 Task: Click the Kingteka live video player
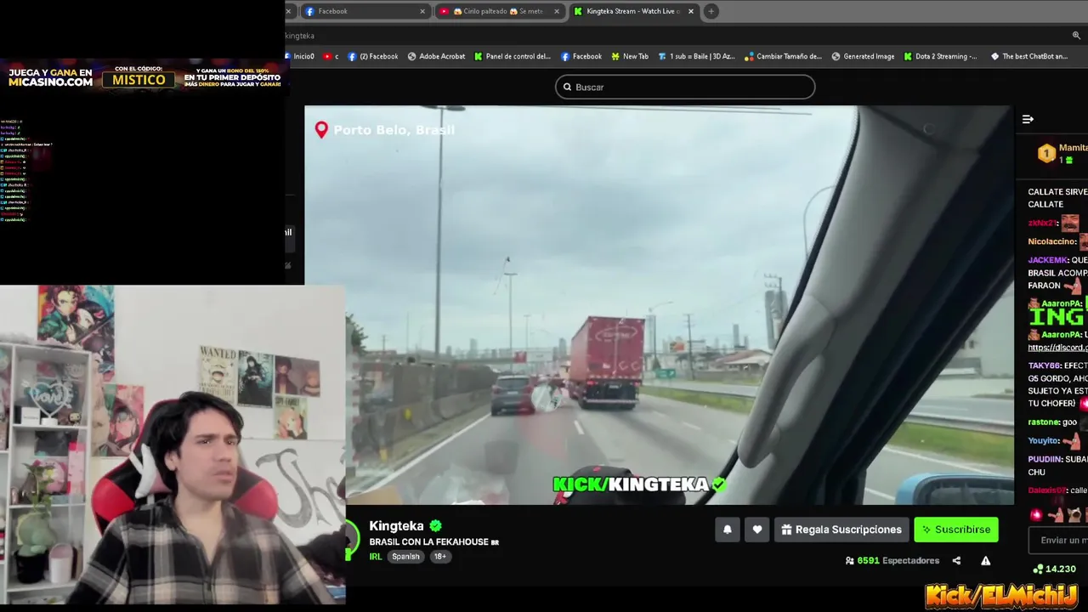click(659, 305)
